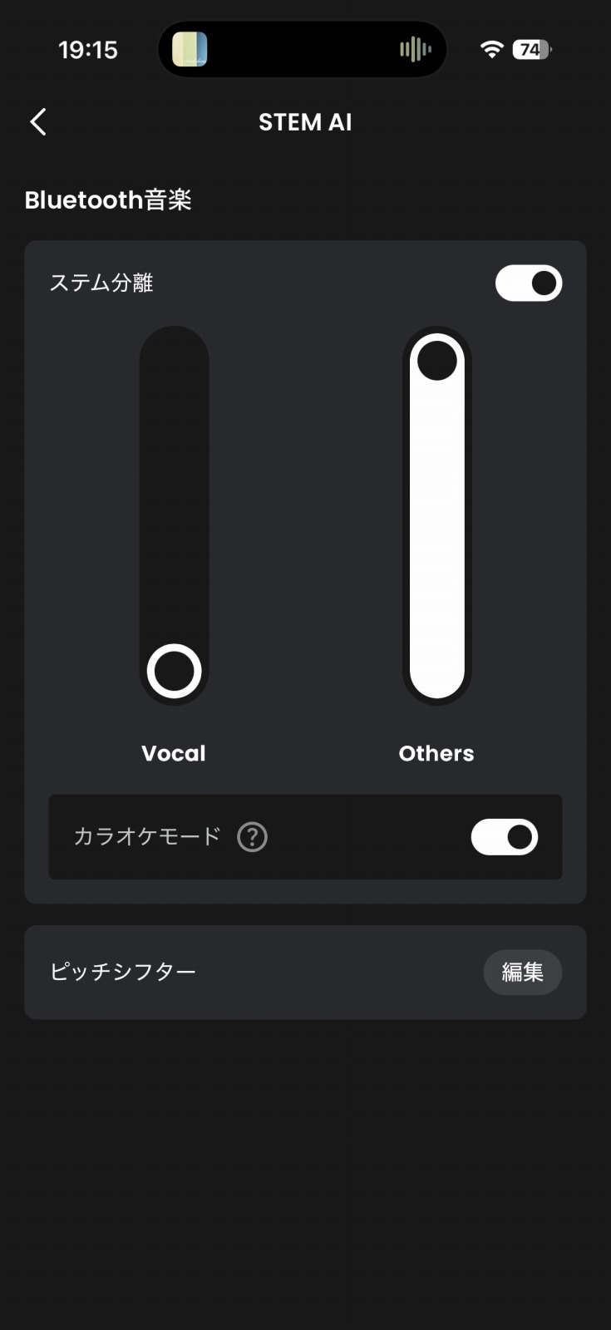The width and height of the screenshot is (611, 1330).
Task: Tap the Vocal slider handle at the bottom
Action: pos(175,671)
